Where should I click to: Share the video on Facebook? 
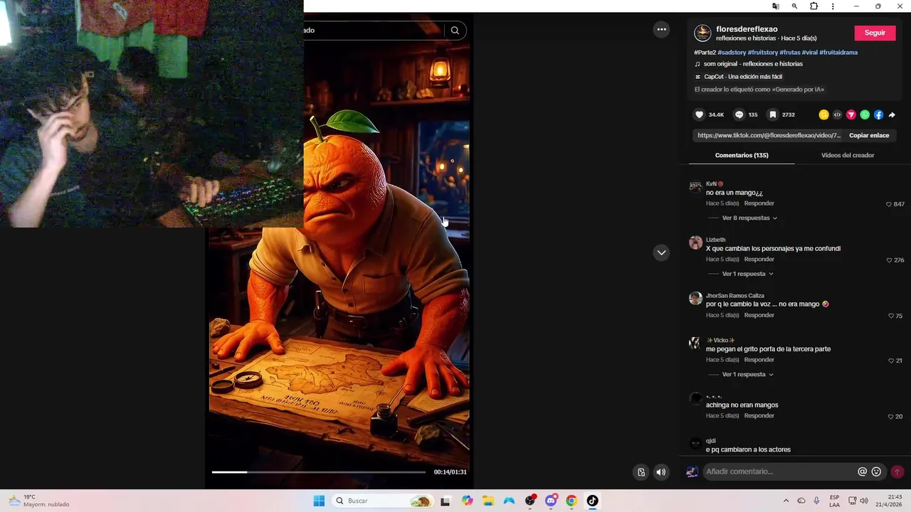tap(878, 114)
